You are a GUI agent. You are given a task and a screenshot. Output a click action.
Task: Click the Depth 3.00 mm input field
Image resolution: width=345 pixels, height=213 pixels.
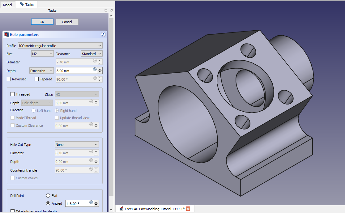(74, 71)
